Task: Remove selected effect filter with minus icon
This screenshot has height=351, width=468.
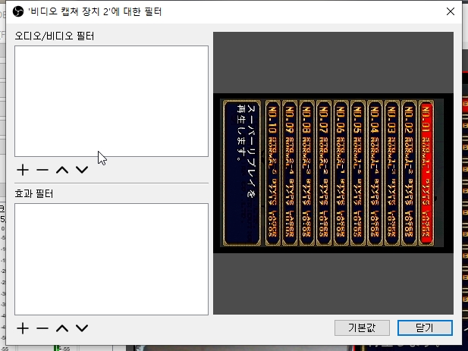Action: [x=42, y=328]
